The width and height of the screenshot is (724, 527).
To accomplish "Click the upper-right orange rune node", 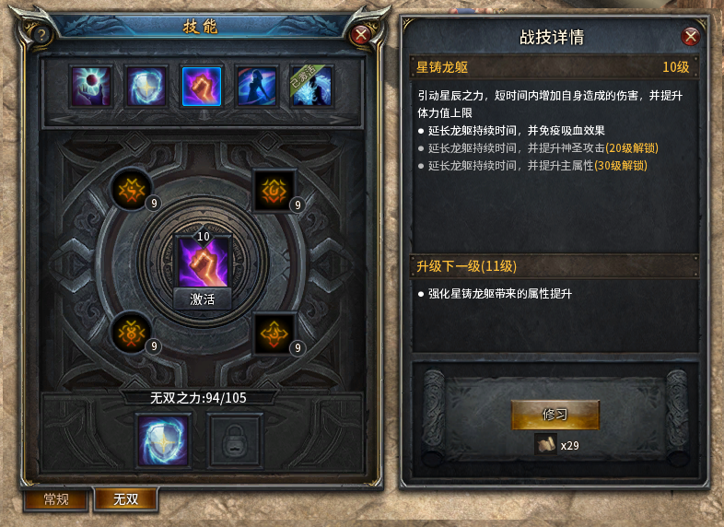I will coord(274,190).
